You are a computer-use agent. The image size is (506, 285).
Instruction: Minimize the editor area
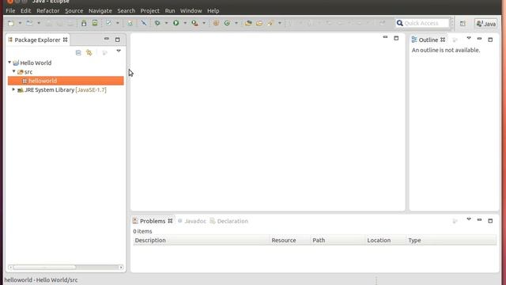(385, 37)
